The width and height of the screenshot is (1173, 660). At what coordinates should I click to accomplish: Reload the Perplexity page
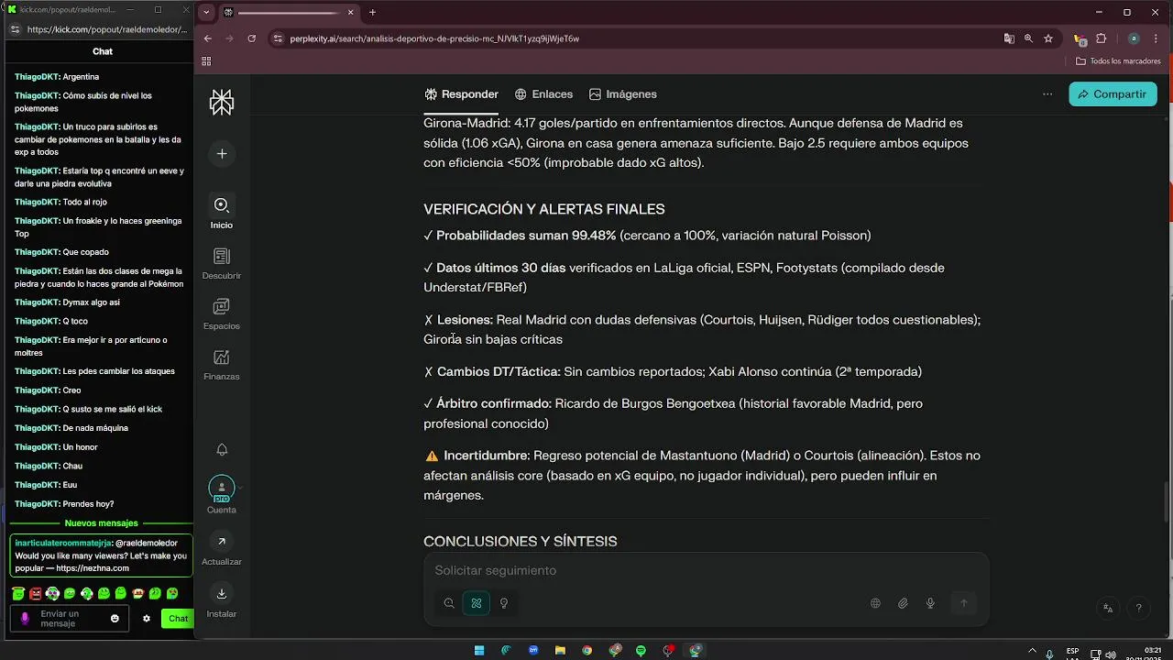[252, 38]
